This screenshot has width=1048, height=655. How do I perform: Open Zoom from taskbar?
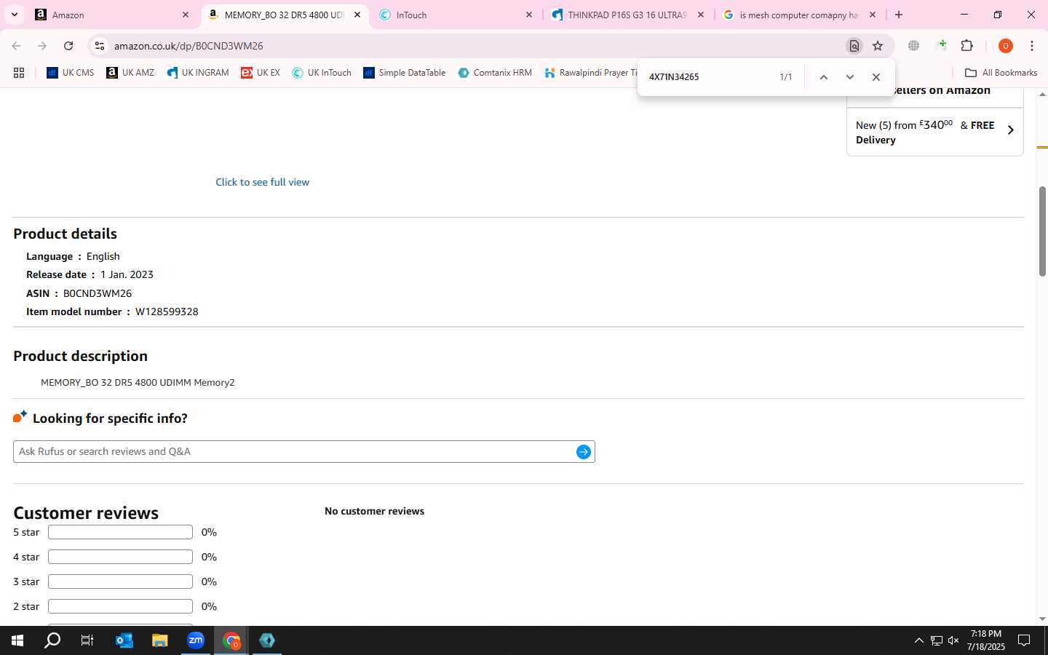click(196, 640)
